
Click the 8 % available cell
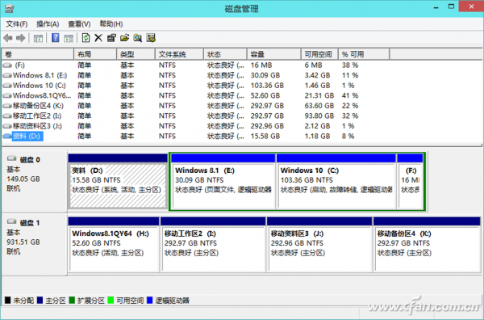[x=348, y=137]
